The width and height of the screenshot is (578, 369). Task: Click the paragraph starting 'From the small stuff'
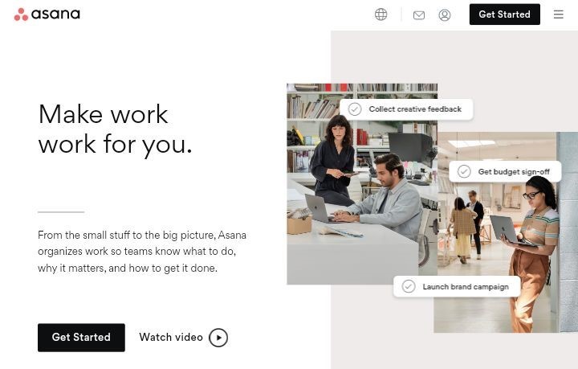142,252
